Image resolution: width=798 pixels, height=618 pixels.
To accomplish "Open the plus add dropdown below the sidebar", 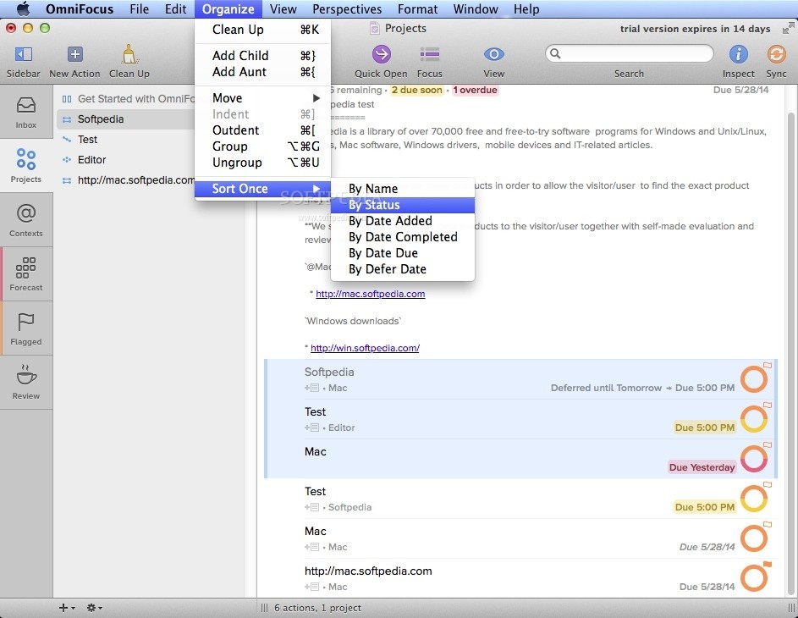I will pyautogui.click(x=67, y=608).
